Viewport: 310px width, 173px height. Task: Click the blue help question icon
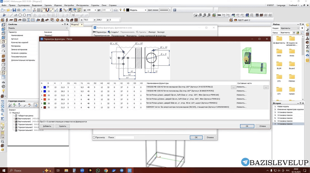tap(175, 10)
